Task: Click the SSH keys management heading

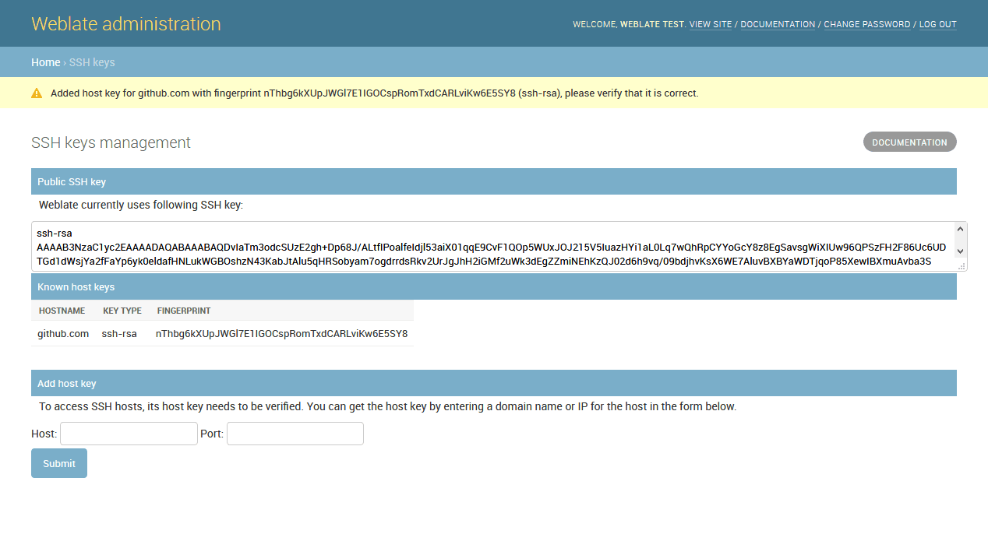Action: (x=111, y=142)
